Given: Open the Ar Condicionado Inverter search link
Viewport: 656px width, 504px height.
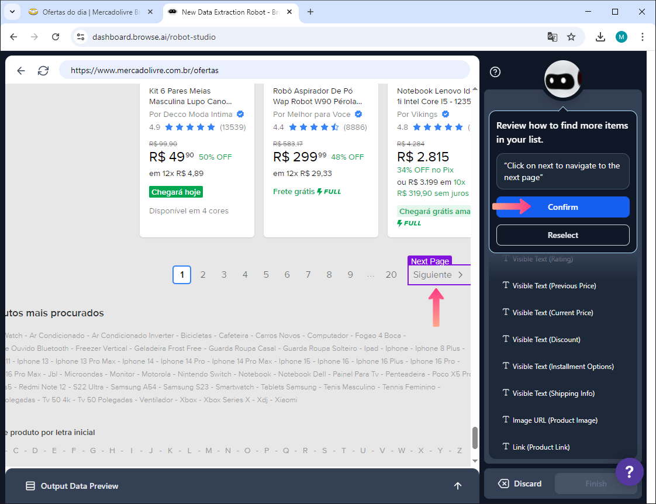Looking at the screenshot, I should tap(133, 336).
